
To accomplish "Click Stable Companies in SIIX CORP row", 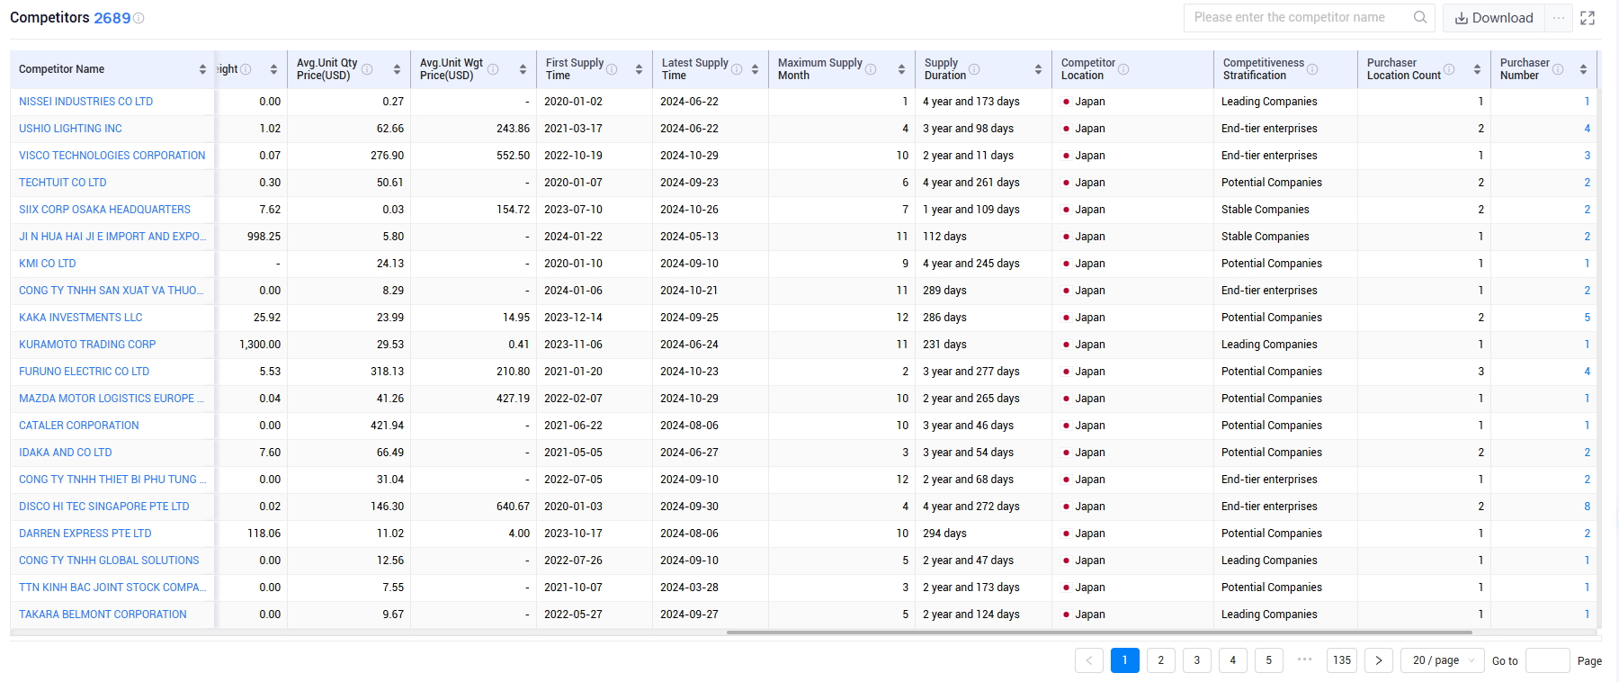I will coord(1266,210).
